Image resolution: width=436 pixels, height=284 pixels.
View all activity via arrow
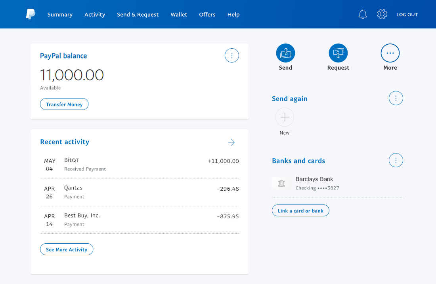coord(231,142)
